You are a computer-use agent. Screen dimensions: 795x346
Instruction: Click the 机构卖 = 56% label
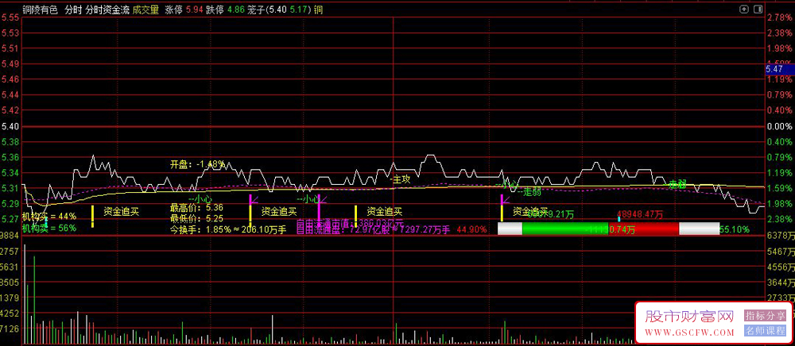tap(48, 228)
